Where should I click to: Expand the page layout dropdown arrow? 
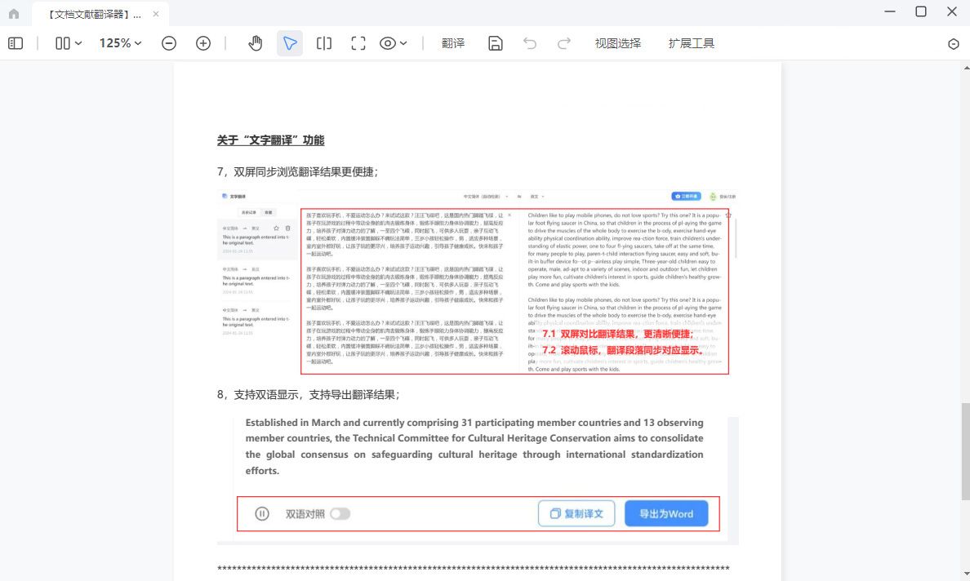coord(78,43)
